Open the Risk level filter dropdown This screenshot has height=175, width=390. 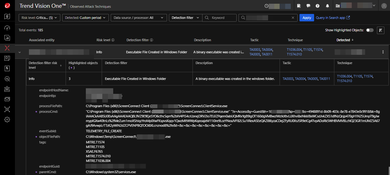pos(39,18)
